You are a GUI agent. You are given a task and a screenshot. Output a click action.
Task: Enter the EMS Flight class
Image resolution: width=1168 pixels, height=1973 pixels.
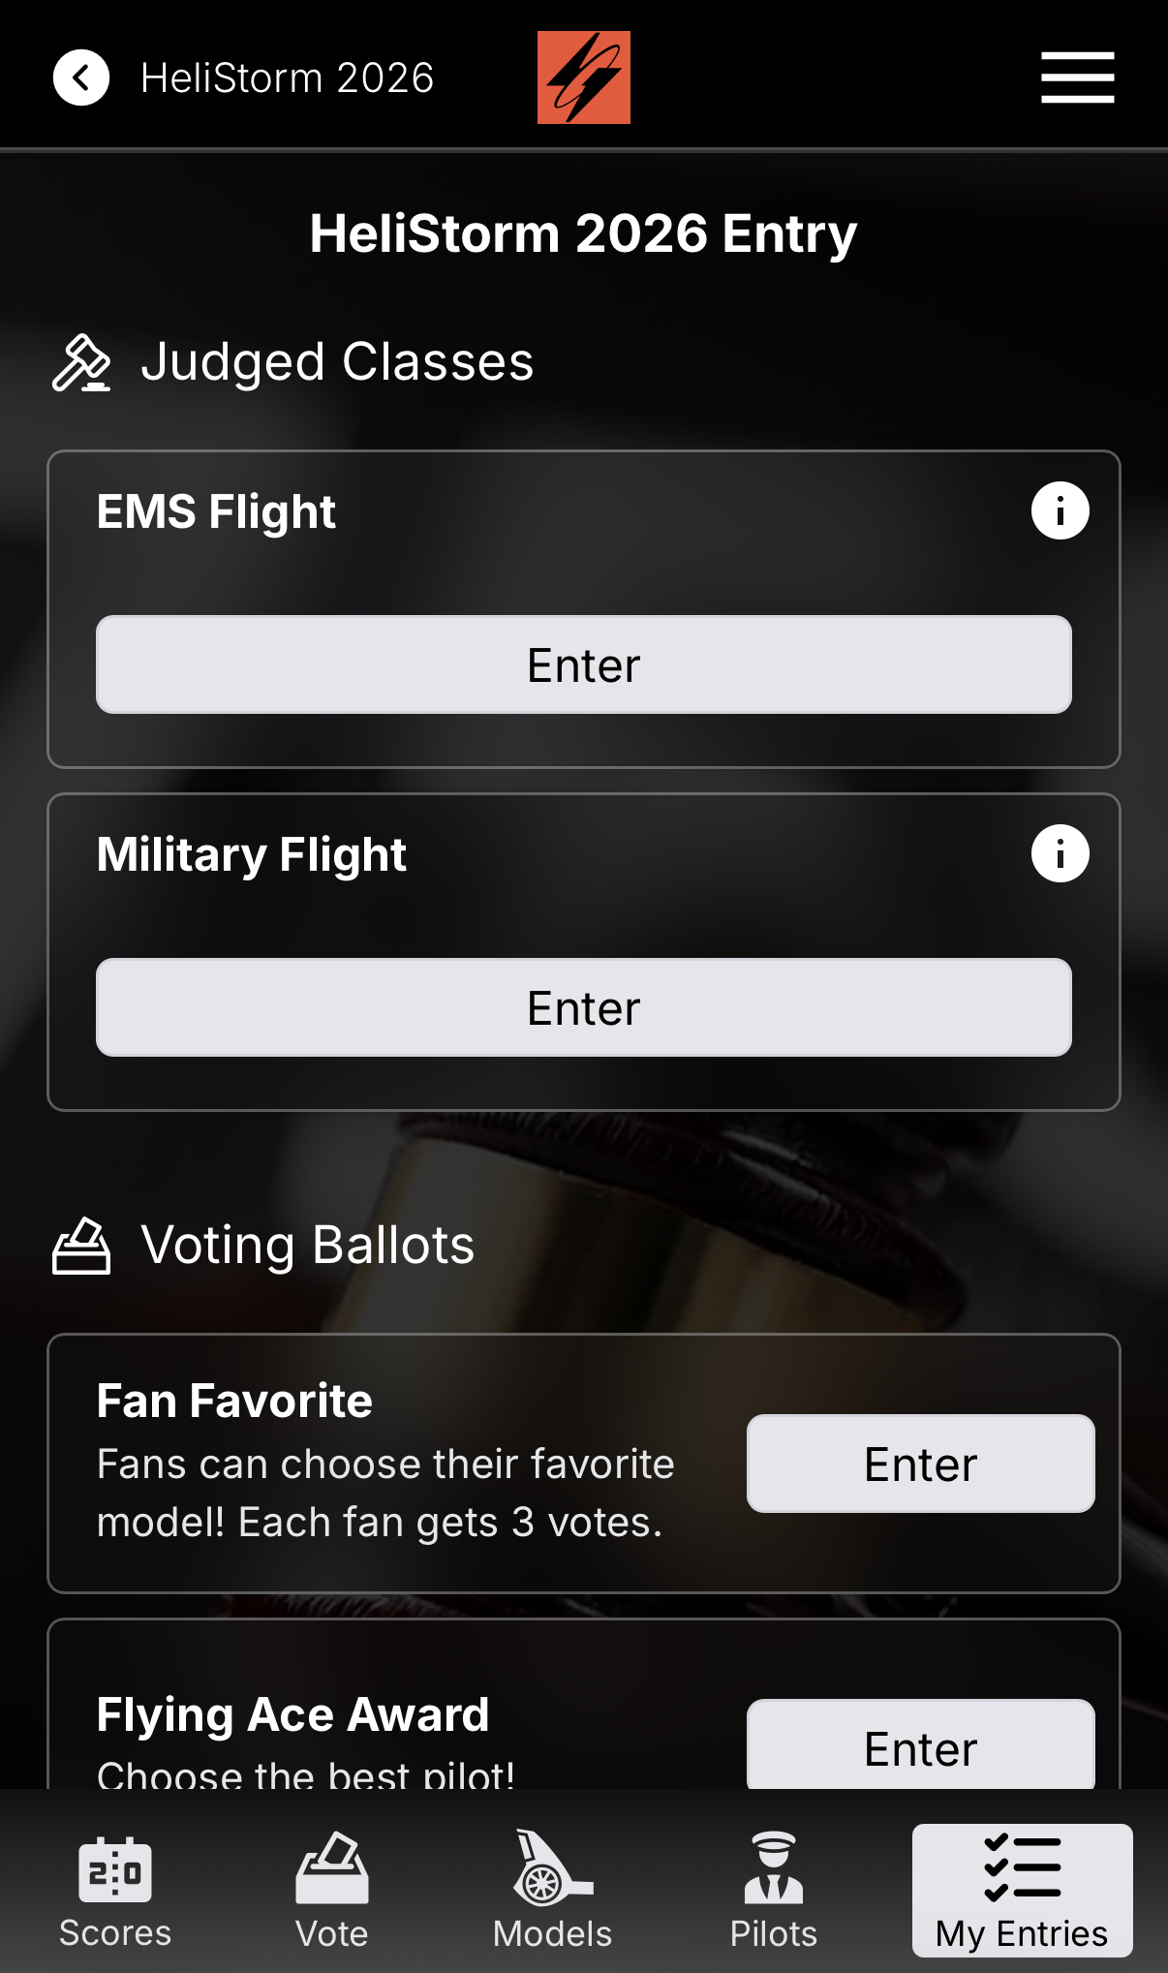[x=584, y=665]
